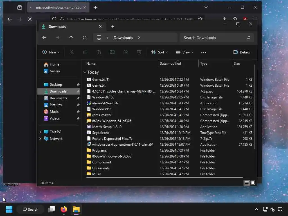Show hidden system tray icons

256,209
